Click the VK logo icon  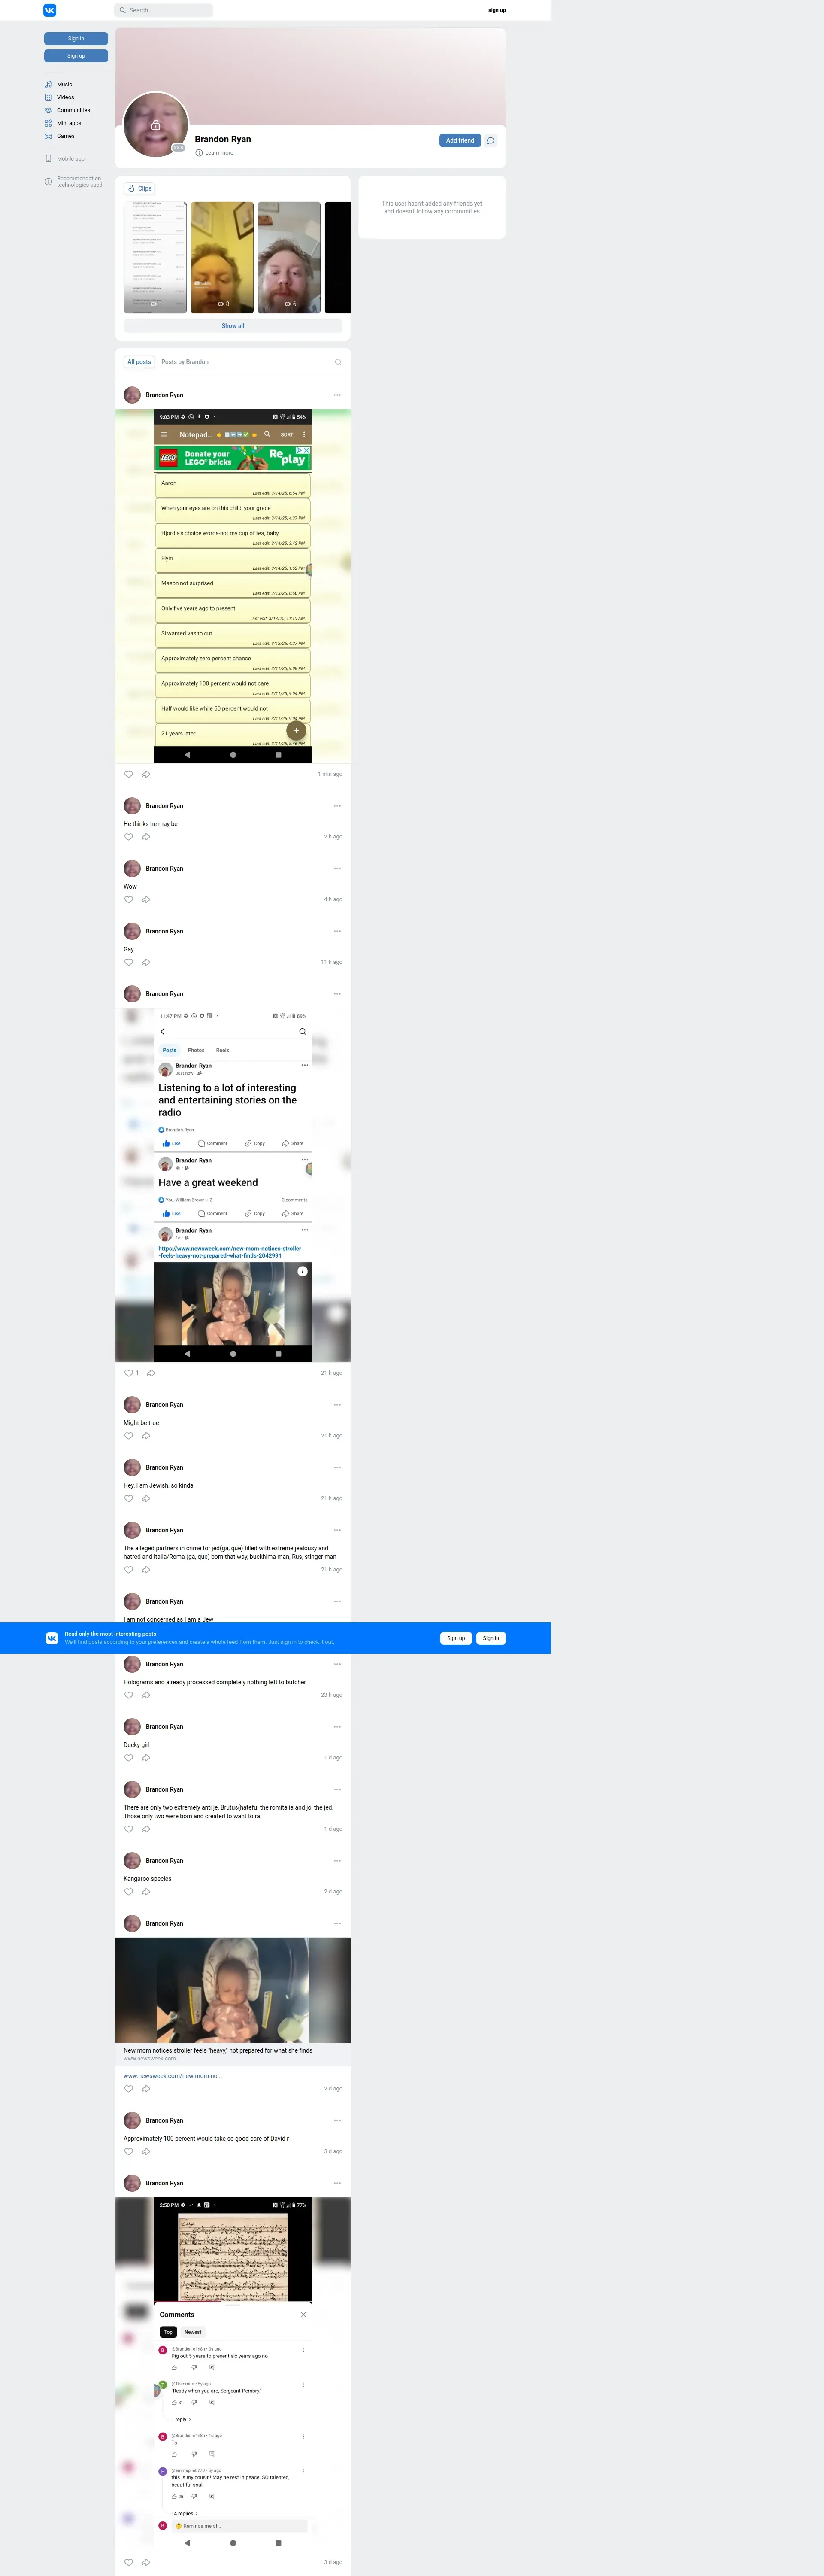pyautogui.click(x=50, y=10)
